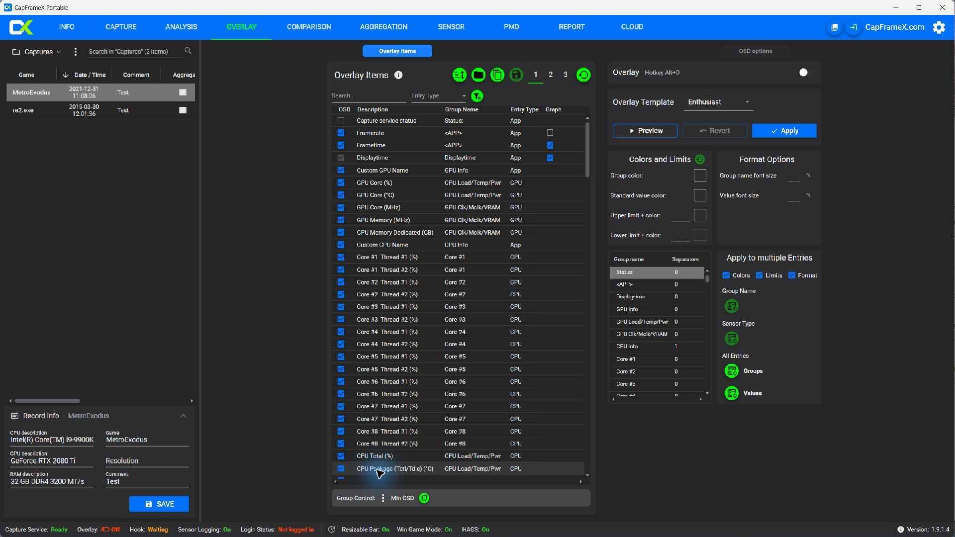The height and width of the screenshot is (537, 955).
Task: Click the reset overlay items icon
Action: coord(583,75)
